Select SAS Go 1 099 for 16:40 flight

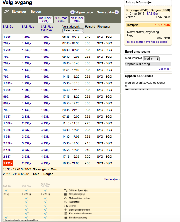point(8,90)
